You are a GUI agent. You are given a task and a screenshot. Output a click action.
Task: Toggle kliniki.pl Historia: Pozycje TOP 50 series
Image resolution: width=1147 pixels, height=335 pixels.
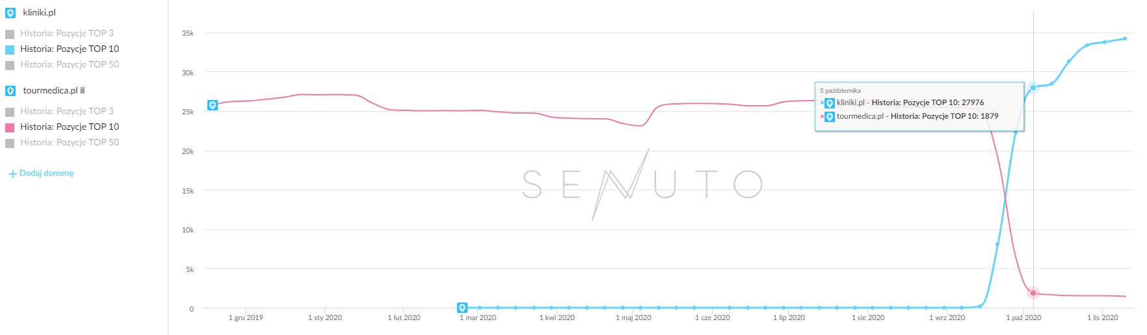(69, 64)
